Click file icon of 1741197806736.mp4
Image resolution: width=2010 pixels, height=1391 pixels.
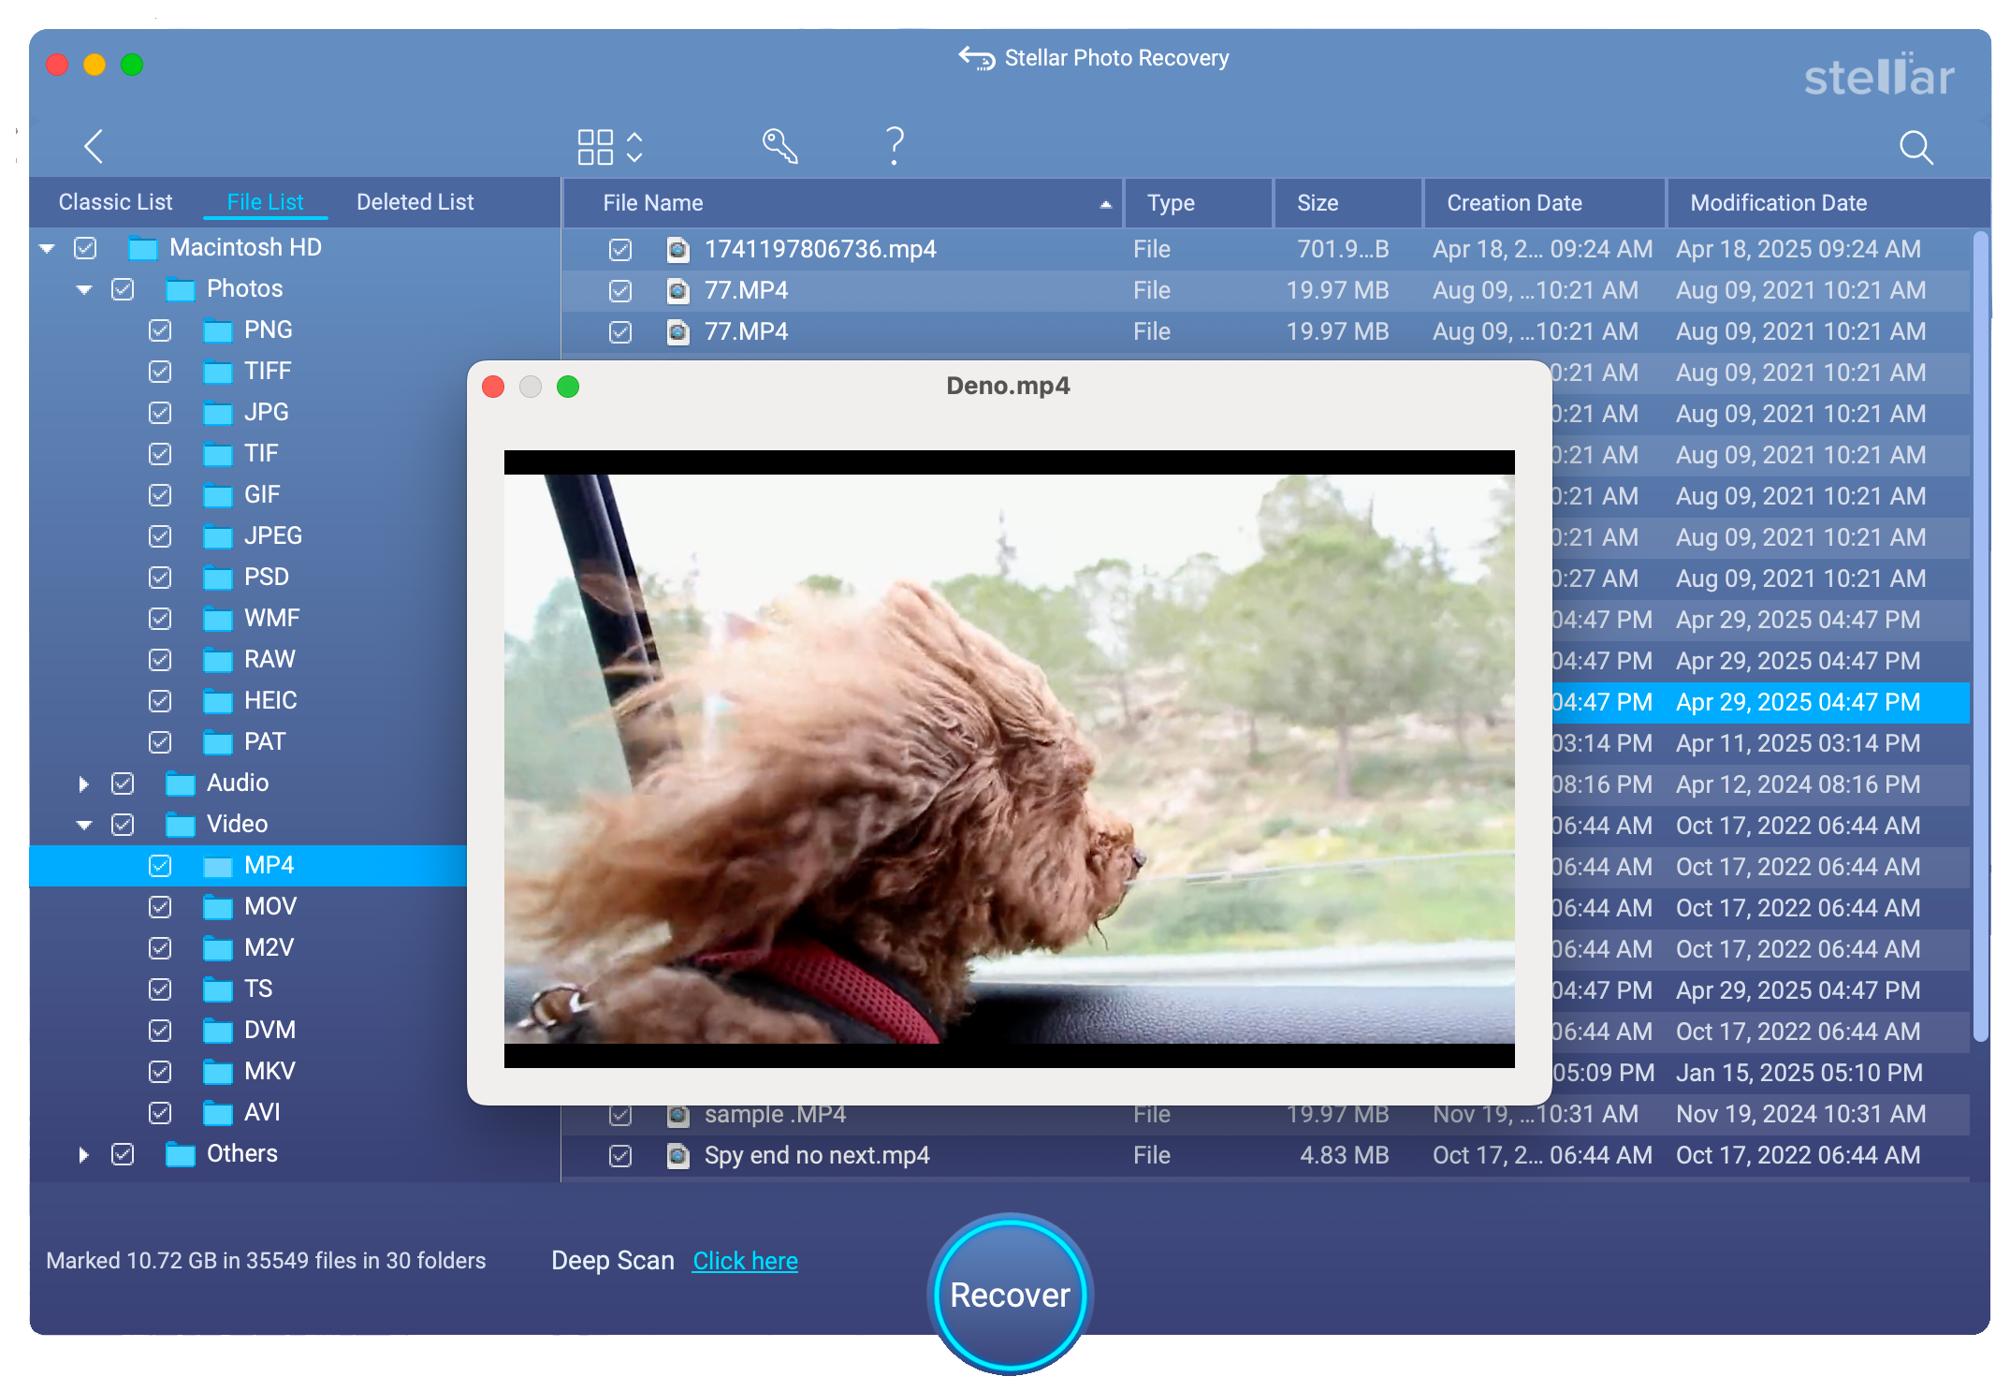point(677,250)
